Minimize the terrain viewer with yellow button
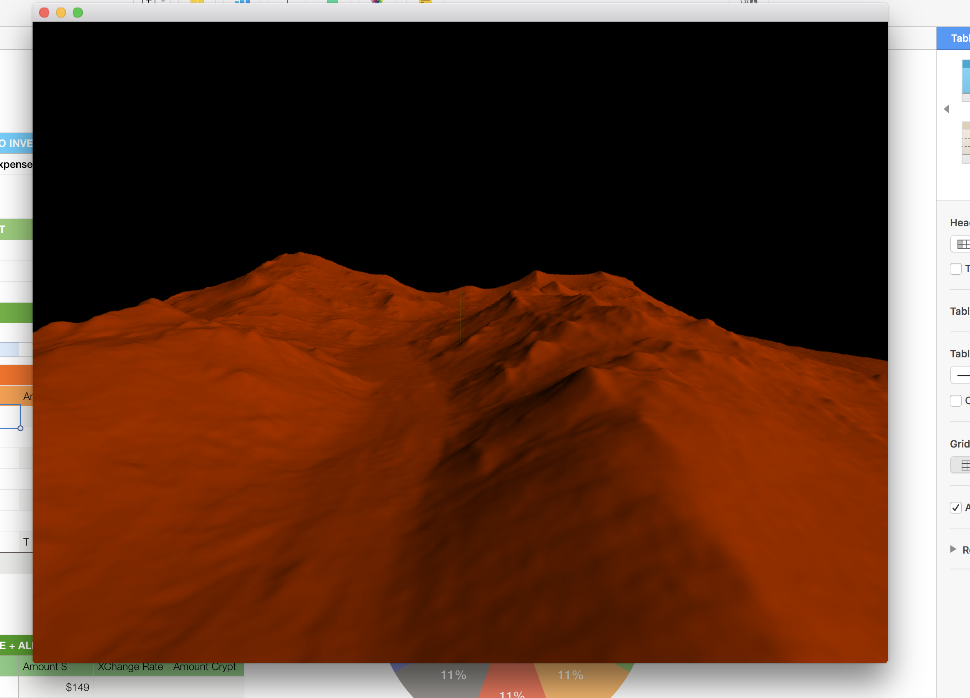Image resolution: width=970 pixels, height=698 pixels. coord(61,13)
